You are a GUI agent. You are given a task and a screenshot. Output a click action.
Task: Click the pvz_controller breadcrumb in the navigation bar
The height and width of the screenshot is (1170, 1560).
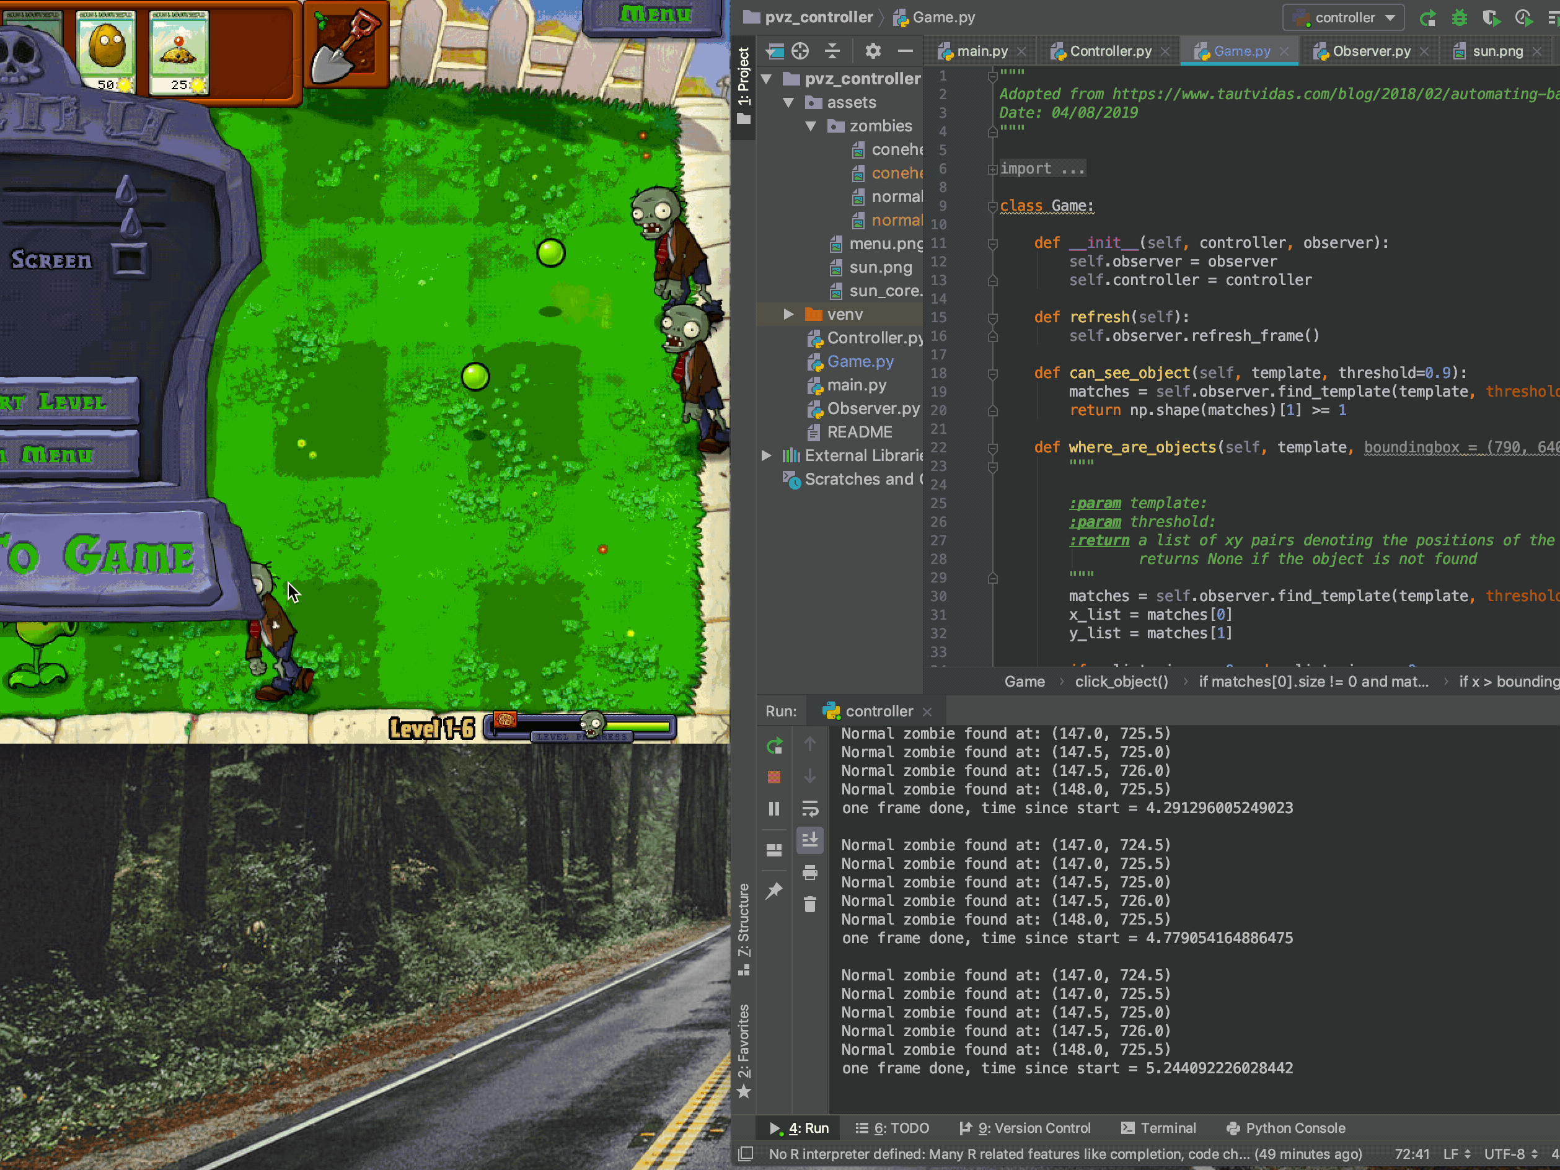point(808,17)
